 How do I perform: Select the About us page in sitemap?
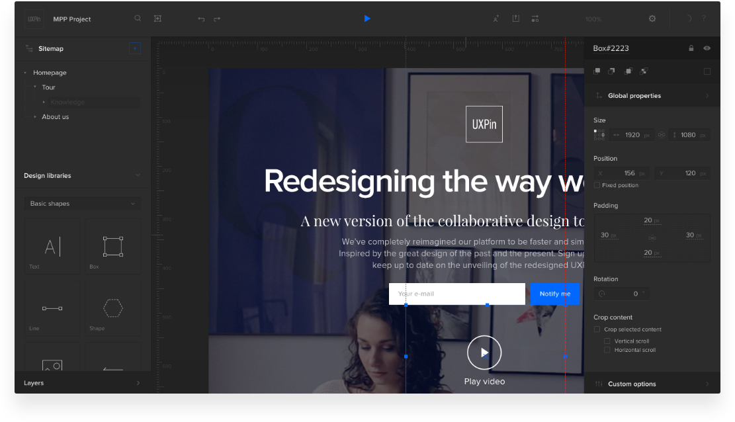click(x=55, y=117)
